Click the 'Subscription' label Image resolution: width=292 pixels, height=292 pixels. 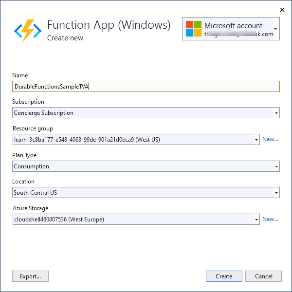pyautogui.click(x=28, y=102)
